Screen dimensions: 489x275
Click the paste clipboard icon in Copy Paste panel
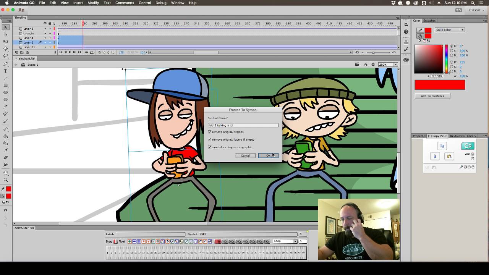[x=449, y=156]
